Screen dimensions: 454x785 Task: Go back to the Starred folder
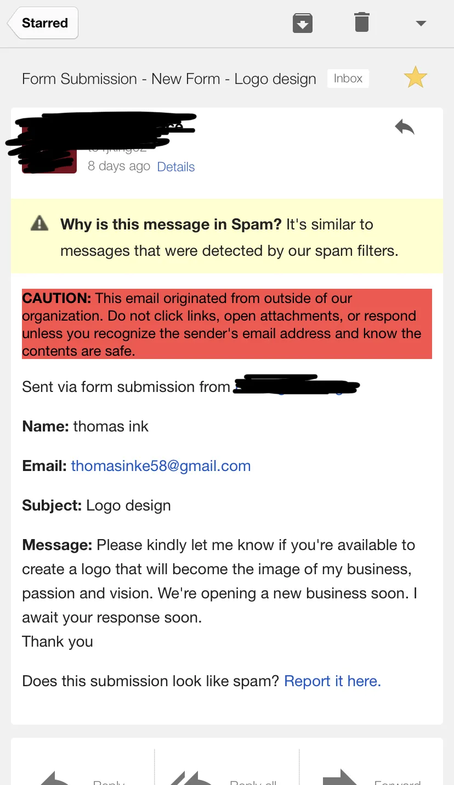point(43,23)
